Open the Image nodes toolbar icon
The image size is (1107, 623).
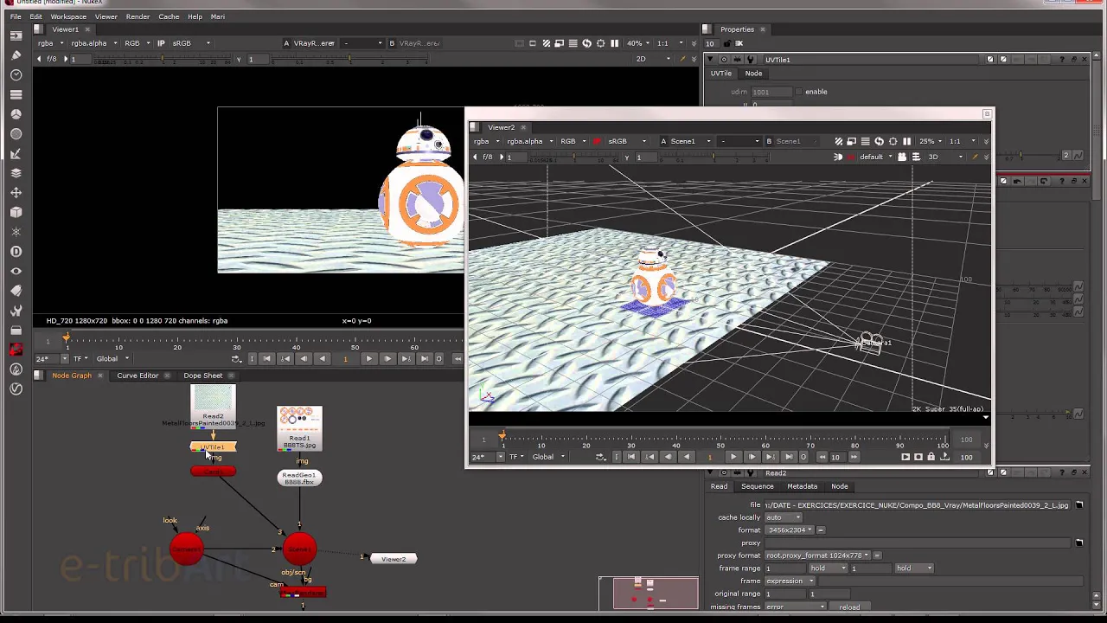pos(16,35)
